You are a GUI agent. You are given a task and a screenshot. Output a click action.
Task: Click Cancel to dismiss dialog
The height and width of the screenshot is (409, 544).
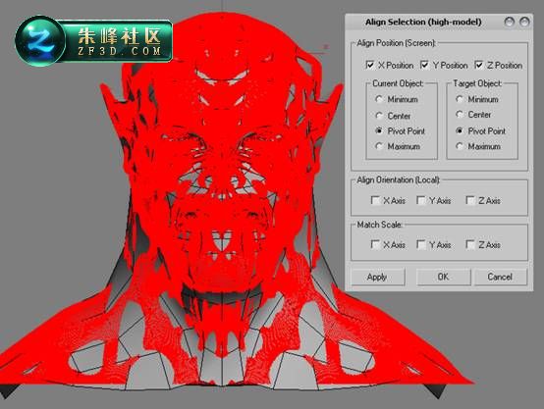point(500,277)
